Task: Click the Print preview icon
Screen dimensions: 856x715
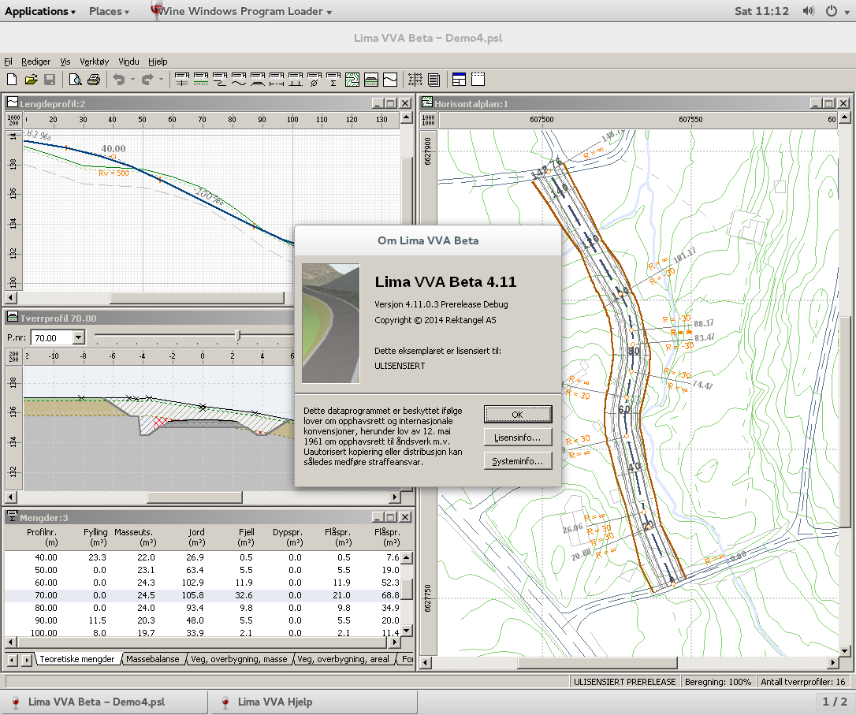Action: (x=75, y=80)
